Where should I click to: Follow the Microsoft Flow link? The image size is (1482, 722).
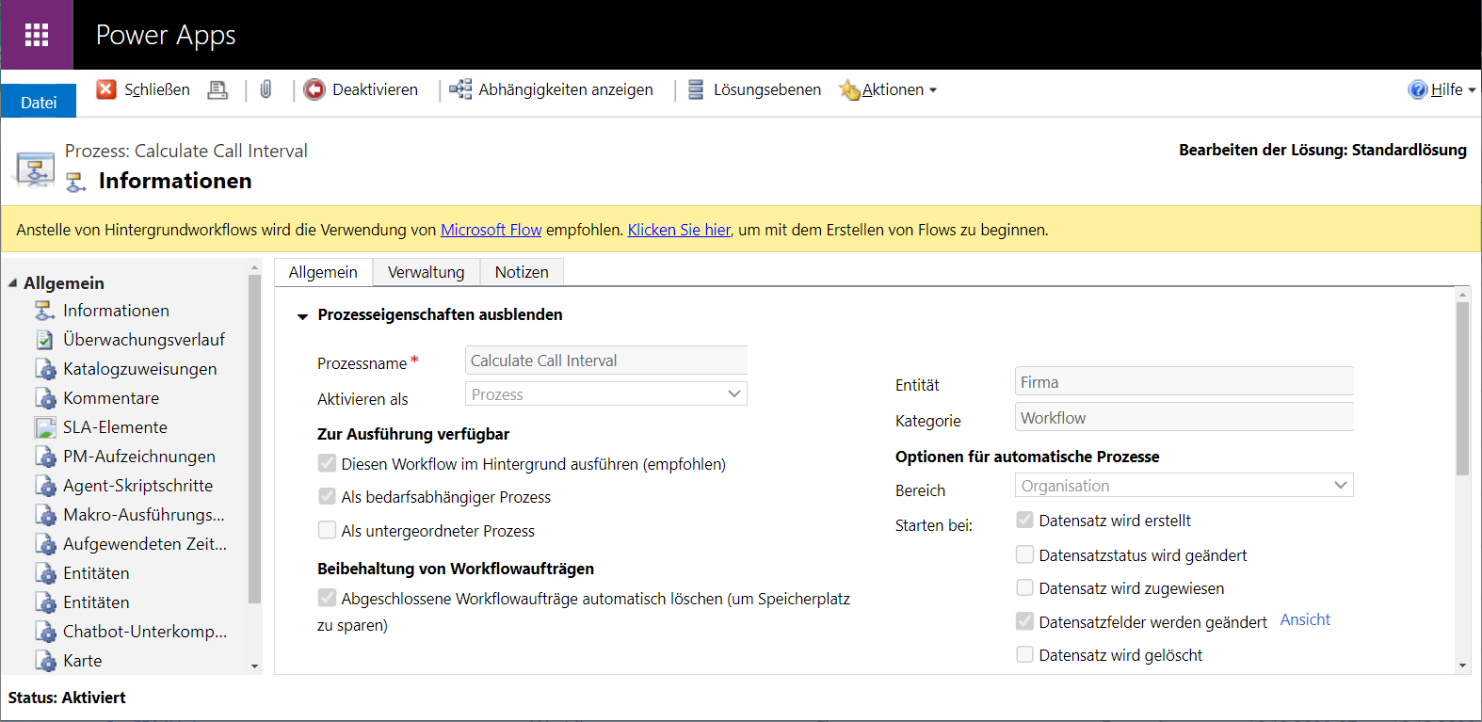click(491, 230)
